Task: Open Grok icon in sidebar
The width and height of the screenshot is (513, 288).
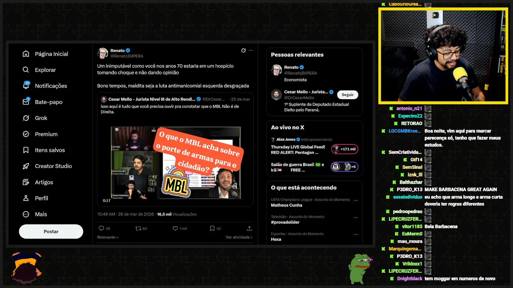Action: coord(26,118)
